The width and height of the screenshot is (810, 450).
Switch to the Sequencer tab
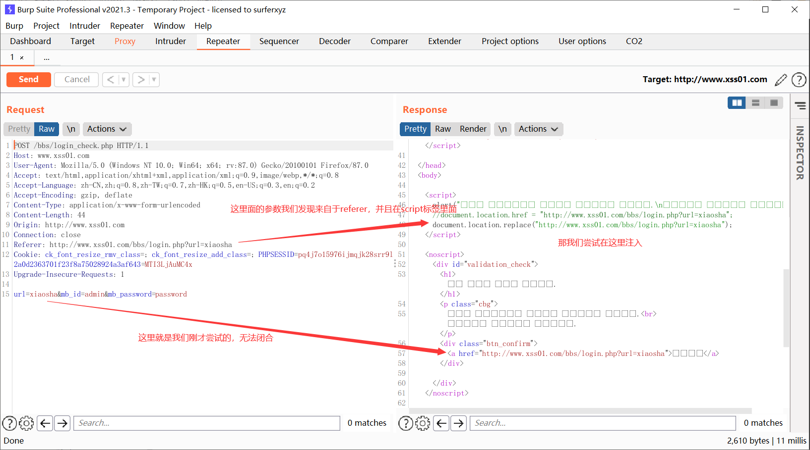(279, 42)
